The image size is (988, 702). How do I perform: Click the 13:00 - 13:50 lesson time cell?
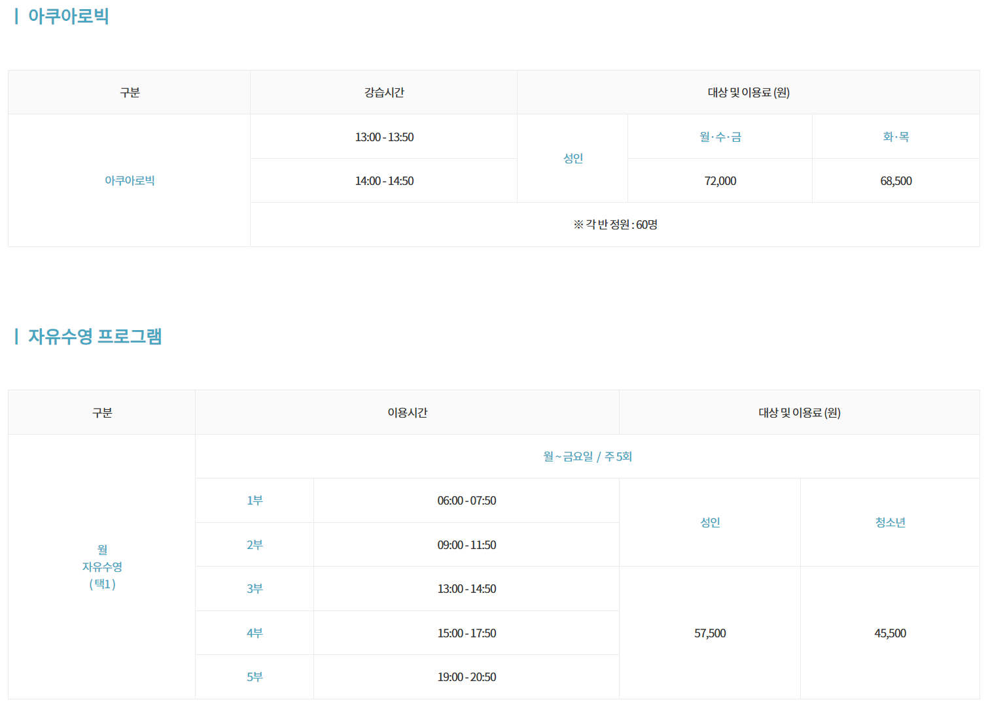tap(384, 137)
